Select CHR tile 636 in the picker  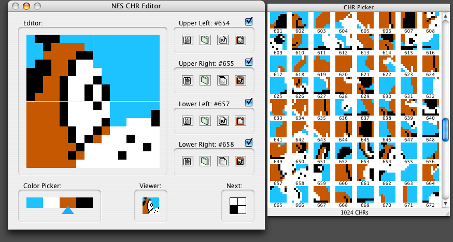coord(344,107)
